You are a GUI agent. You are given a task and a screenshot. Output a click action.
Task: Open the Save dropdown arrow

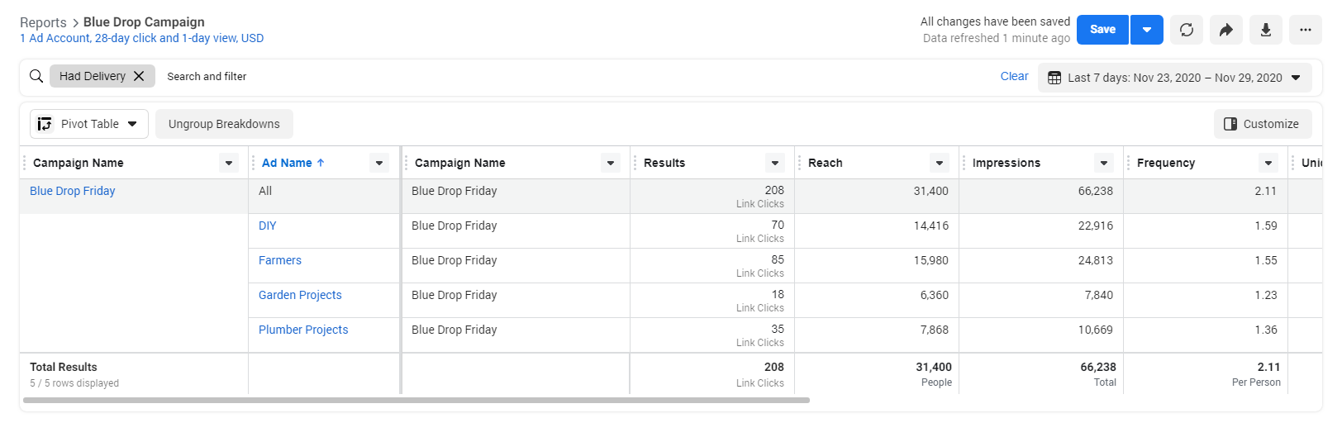(x=1147, y=30)
